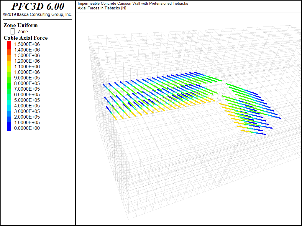This screenshot has width=302, height=226.
Task: Click the 8.0000E+05 legend value
Action: point(27,83)
